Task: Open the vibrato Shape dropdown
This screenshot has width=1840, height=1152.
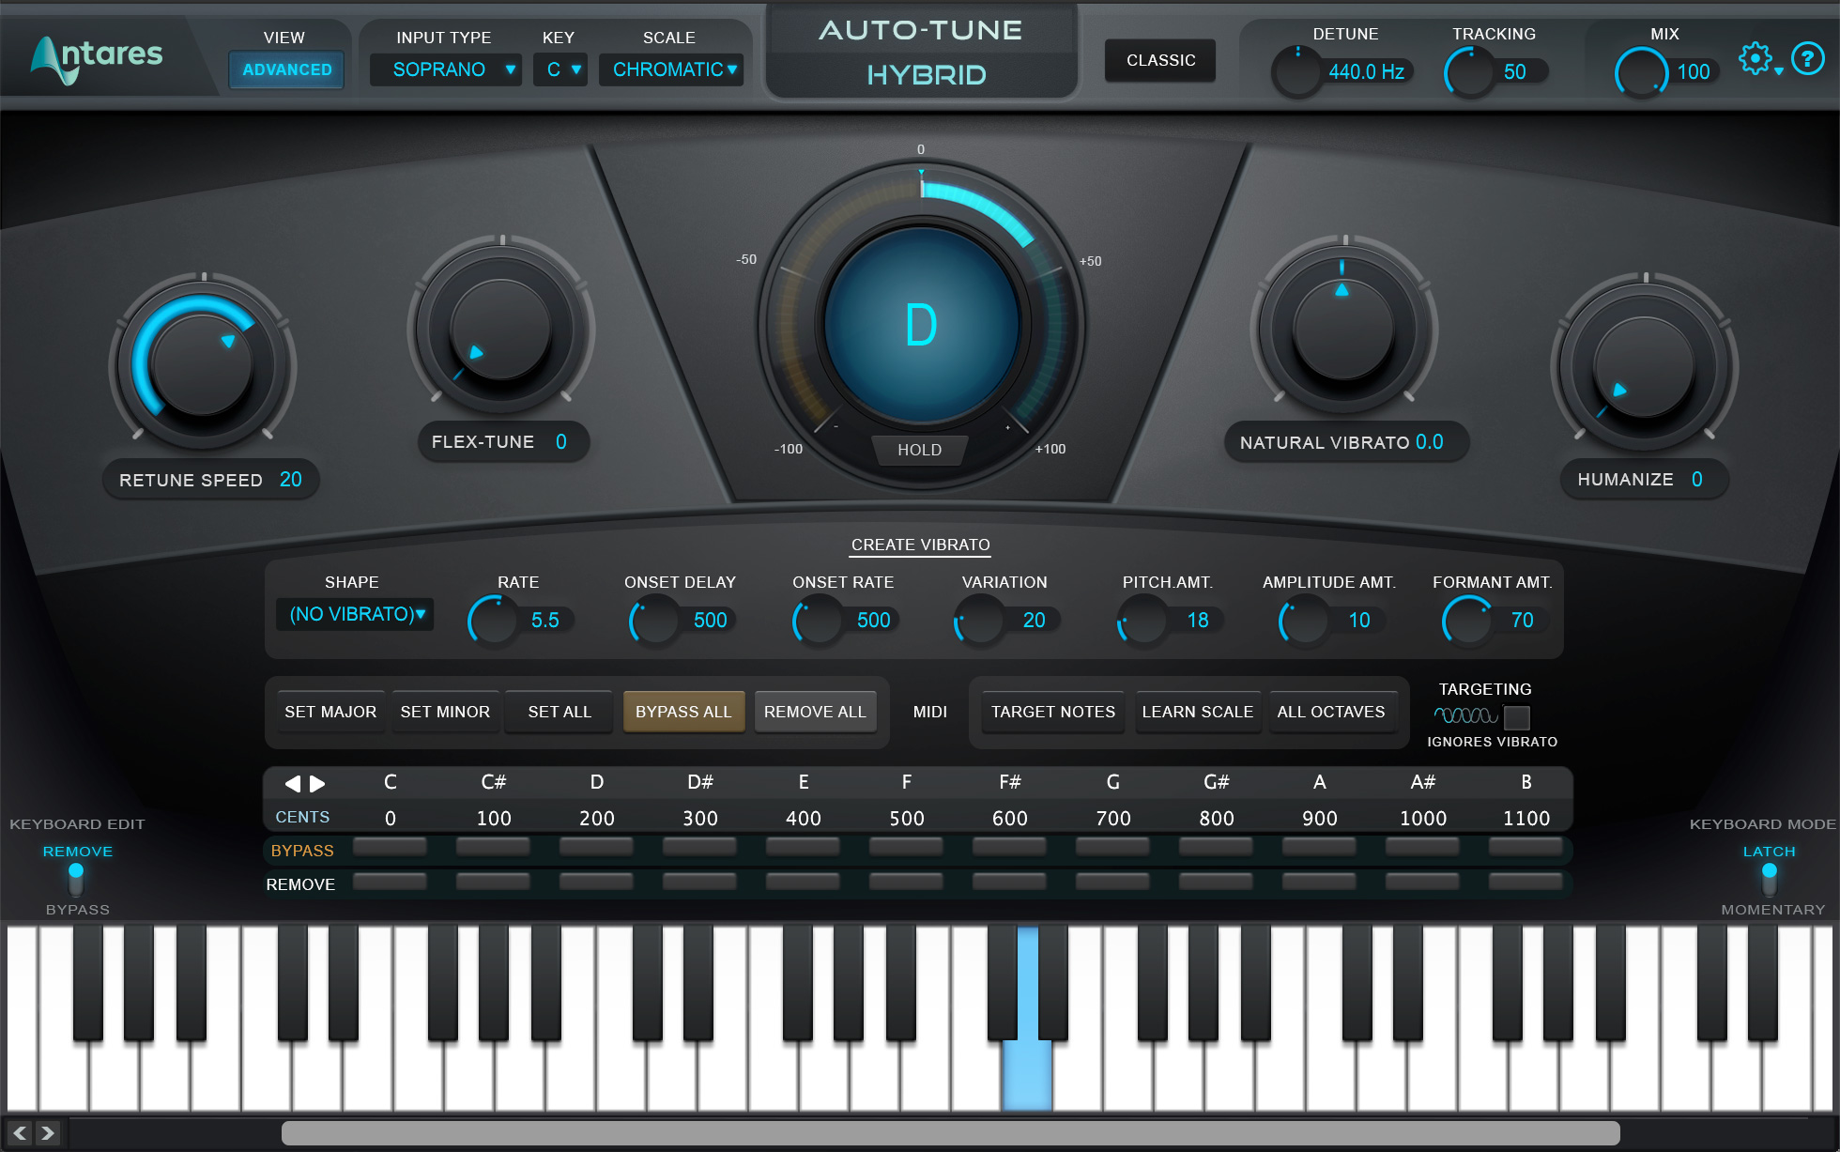Action: click(x=354, y=614)
